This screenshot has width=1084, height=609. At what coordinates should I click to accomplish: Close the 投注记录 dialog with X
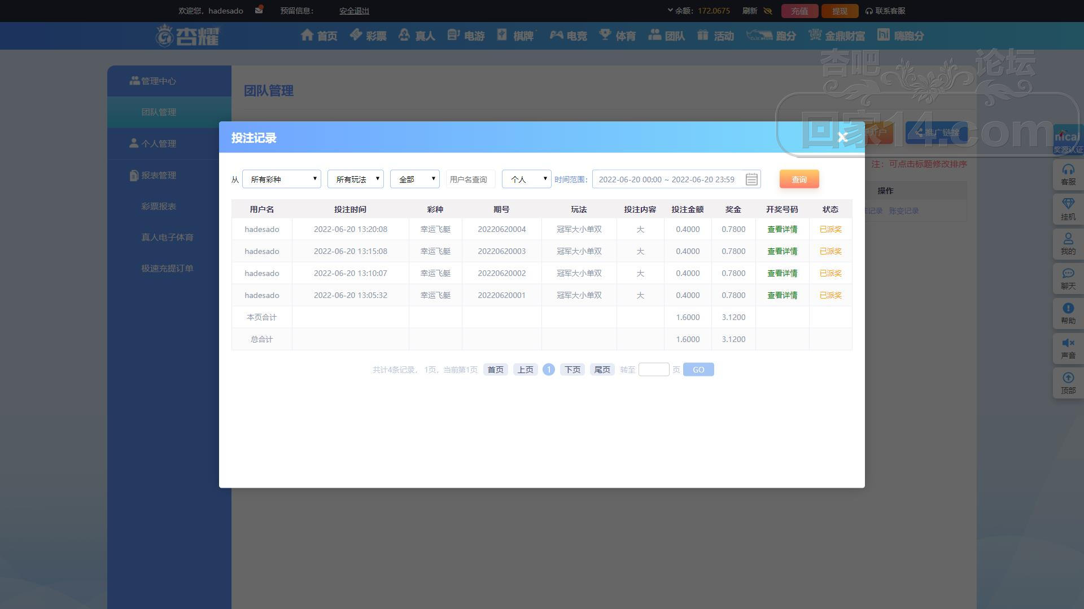pos(842,137)
